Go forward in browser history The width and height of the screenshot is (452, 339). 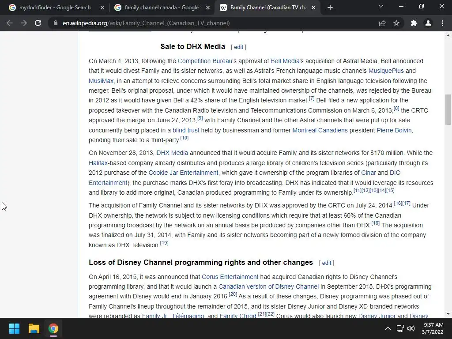pyautogui.click(x=24, y=23)
